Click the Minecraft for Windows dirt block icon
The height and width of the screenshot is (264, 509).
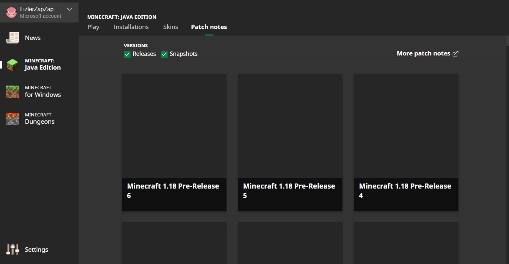12,92
